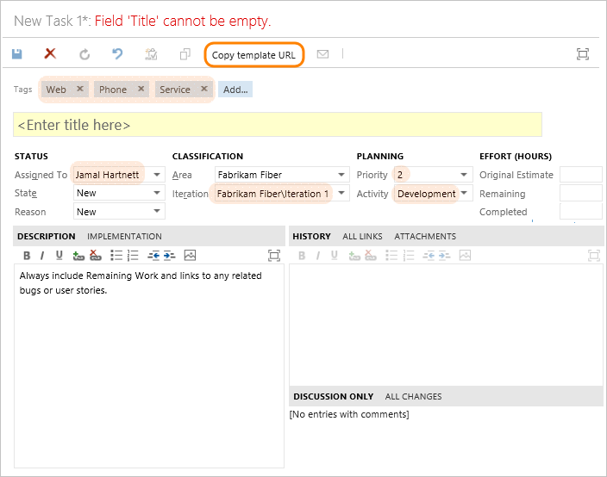Click the toolbar icon before the copy icon
This screenshot has height=477, width=607.
pos(151,54)
